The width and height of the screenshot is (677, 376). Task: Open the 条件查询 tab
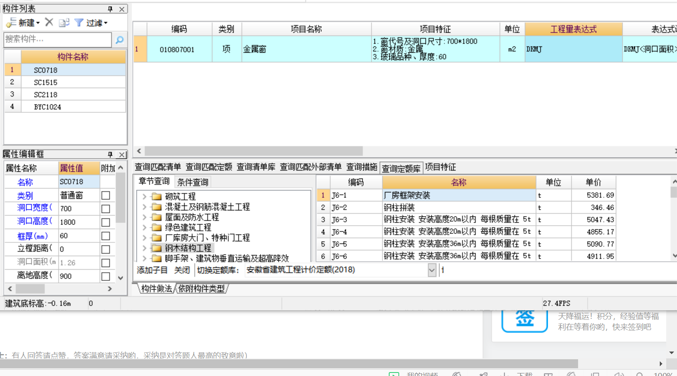pos(193,182)
